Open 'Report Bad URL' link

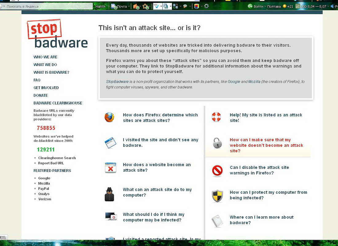(51, 163)
